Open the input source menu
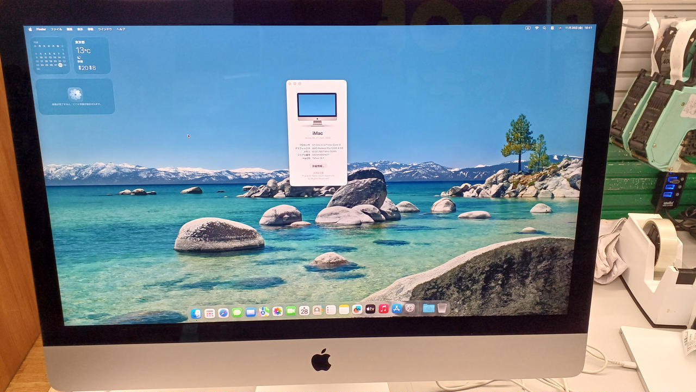Screen dimensions: 696x392 tap(527, 28)
